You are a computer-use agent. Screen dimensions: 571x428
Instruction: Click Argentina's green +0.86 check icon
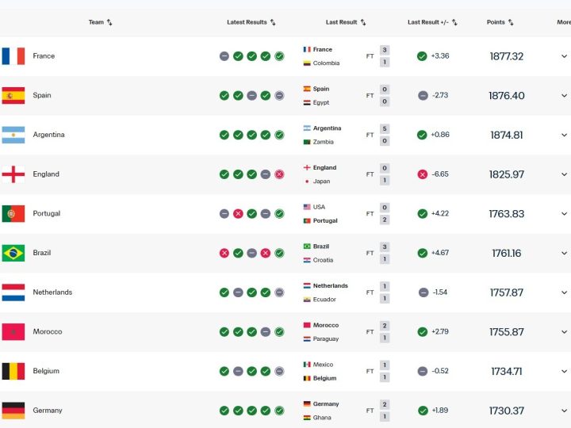pyautogui.click(x=423, y=135)
